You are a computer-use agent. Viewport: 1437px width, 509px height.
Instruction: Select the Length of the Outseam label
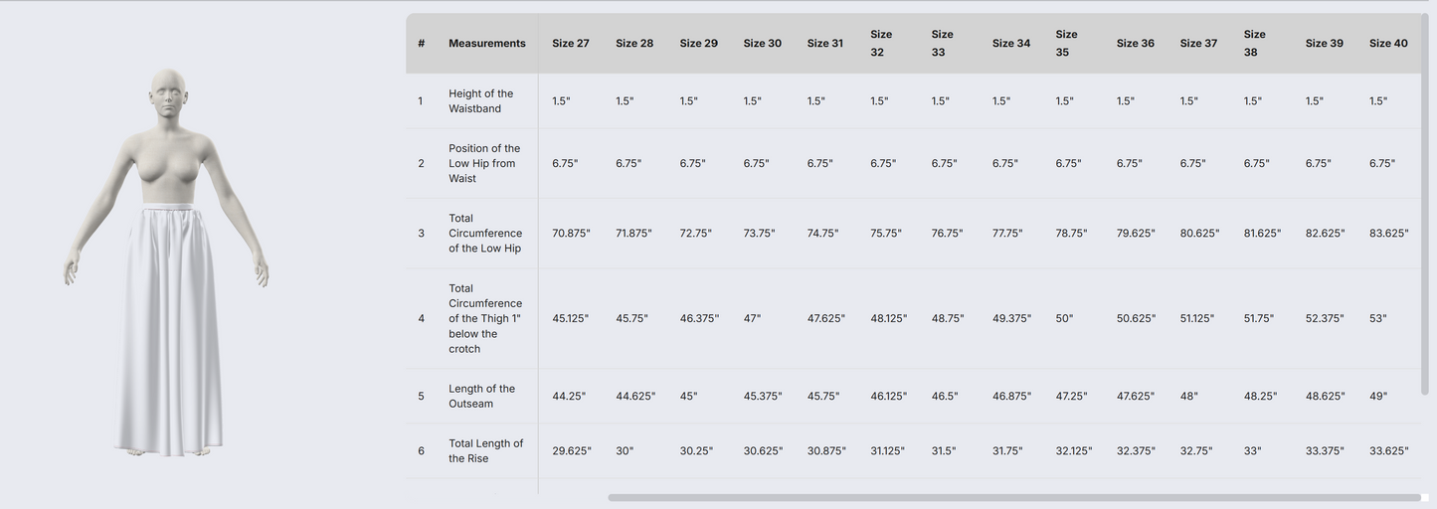tap(481, 397)
